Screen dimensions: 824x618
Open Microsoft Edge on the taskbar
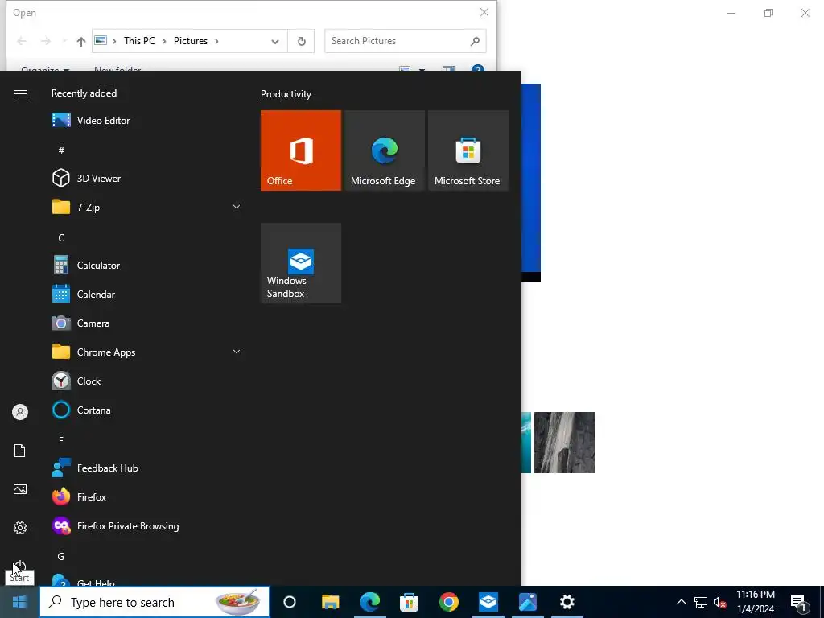tap(370, 602)
